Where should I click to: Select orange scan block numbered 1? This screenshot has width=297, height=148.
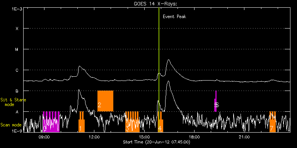(x=82, y=122)
